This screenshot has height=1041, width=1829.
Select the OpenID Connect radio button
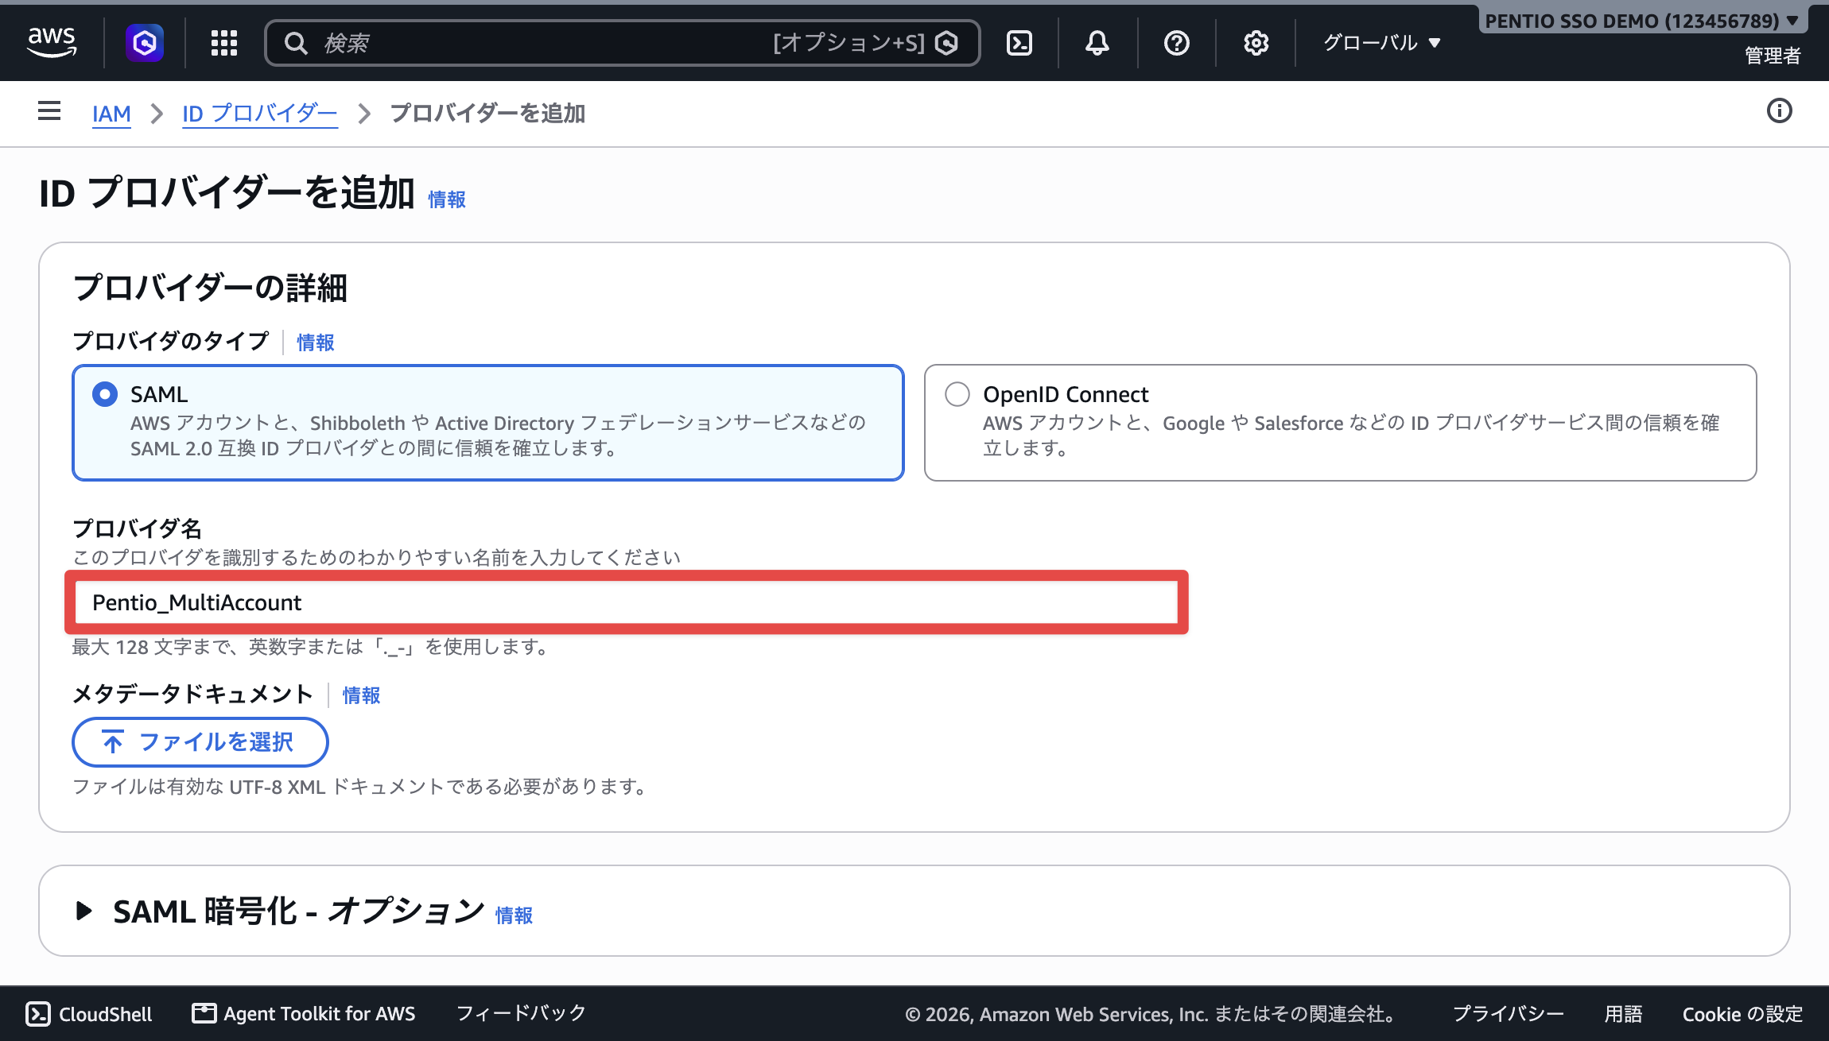[957, 394]
